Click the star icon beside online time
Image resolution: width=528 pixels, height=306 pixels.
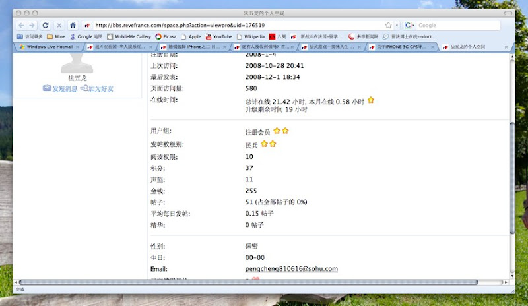click(x=371, y=100)
